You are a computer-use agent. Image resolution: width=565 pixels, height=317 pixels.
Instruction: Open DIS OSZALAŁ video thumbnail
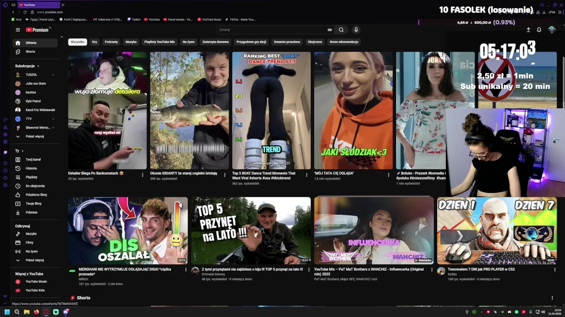click(128, 230)
